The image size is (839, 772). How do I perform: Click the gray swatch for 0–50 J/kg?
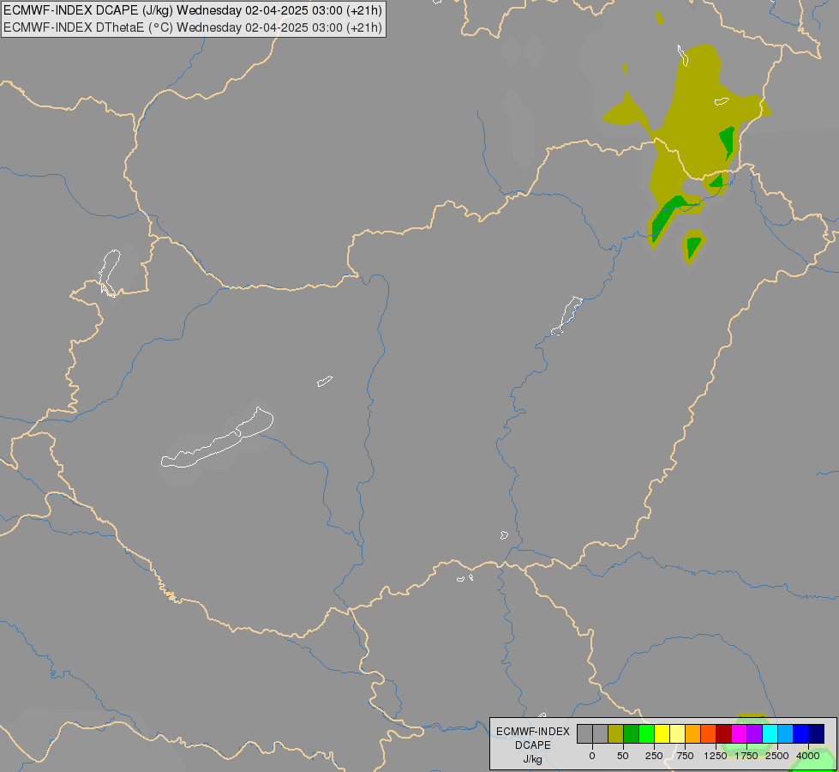coord(600,733)
